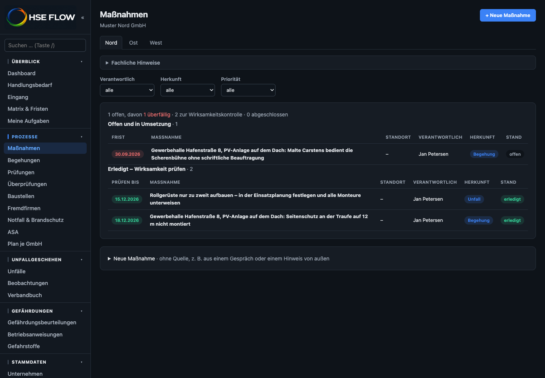Collapse the STAMMDATEN section
The width and height of the screenshot is (545, 378).
(45, 362)
